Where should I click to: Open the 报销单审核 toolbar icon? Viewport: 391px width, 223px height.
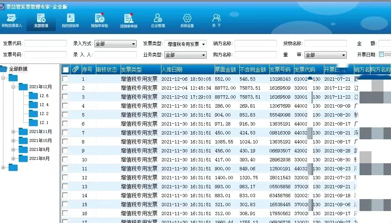click(x=128, y=20)
